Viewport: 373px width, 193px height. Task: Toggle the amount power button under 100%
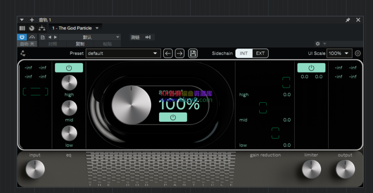click(173, 117)
